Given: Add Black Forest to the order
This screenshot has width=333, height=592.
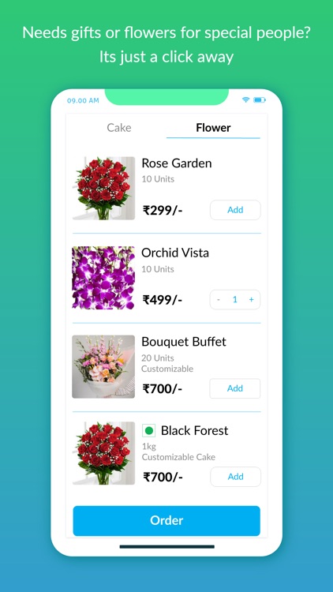Looking at the screenshot, I should click(235, 477).
